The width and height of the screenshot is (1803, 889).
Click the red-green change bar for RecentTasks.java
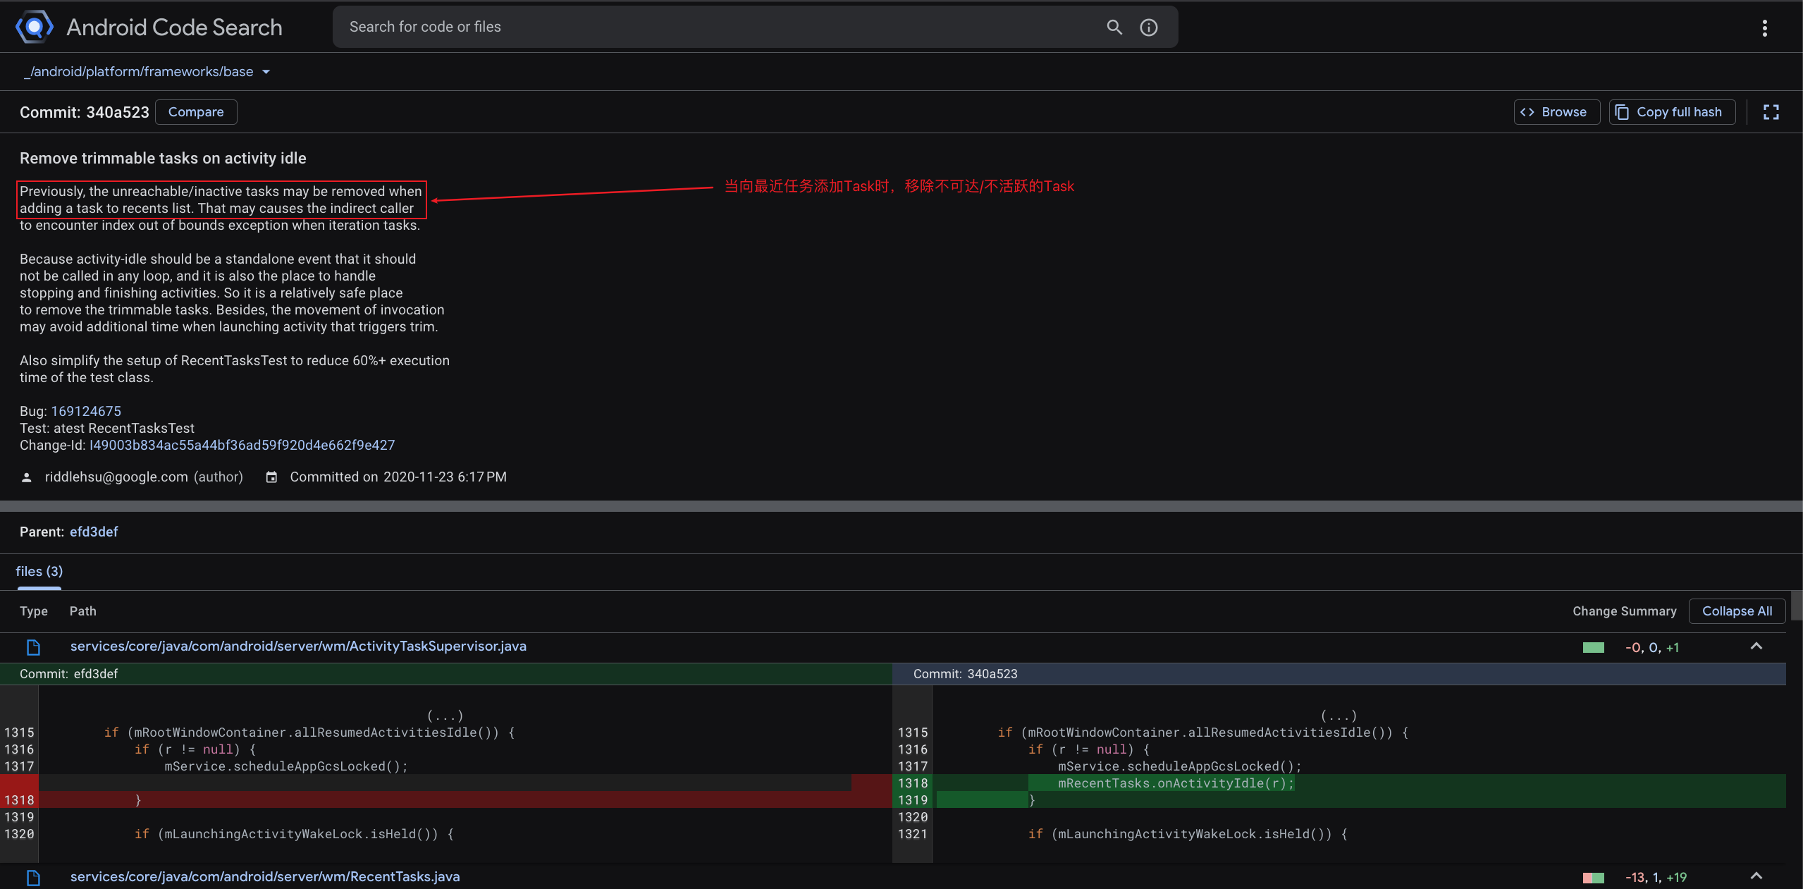pos(1593,878)
